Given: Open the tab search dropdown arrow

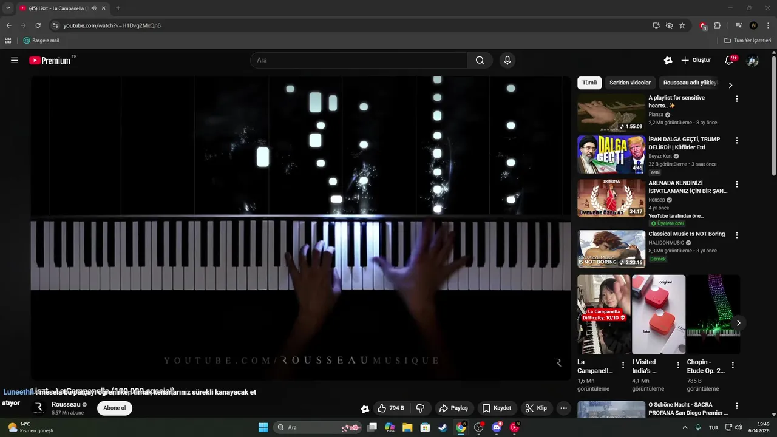Looking at the screenshot, I should [8, 8].
